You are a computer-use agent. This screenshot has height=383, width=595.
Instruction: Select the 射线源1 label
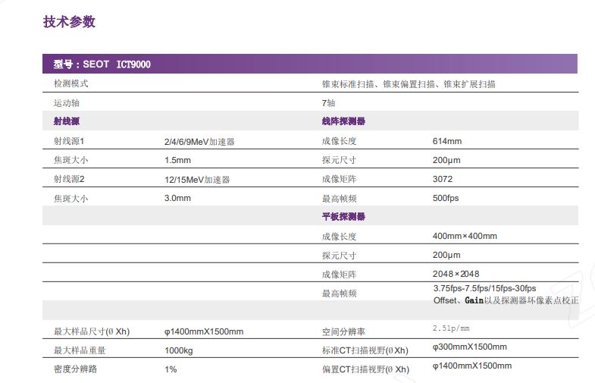click(69, 141)
